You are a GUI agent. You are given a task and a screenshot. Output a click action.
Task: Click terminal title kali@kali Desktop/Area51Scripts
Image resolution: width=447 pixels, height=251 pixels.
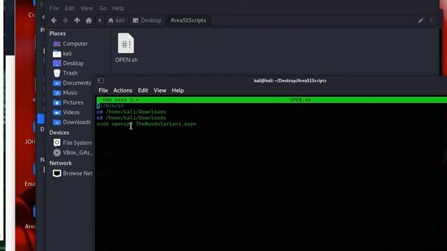point(290,81)
